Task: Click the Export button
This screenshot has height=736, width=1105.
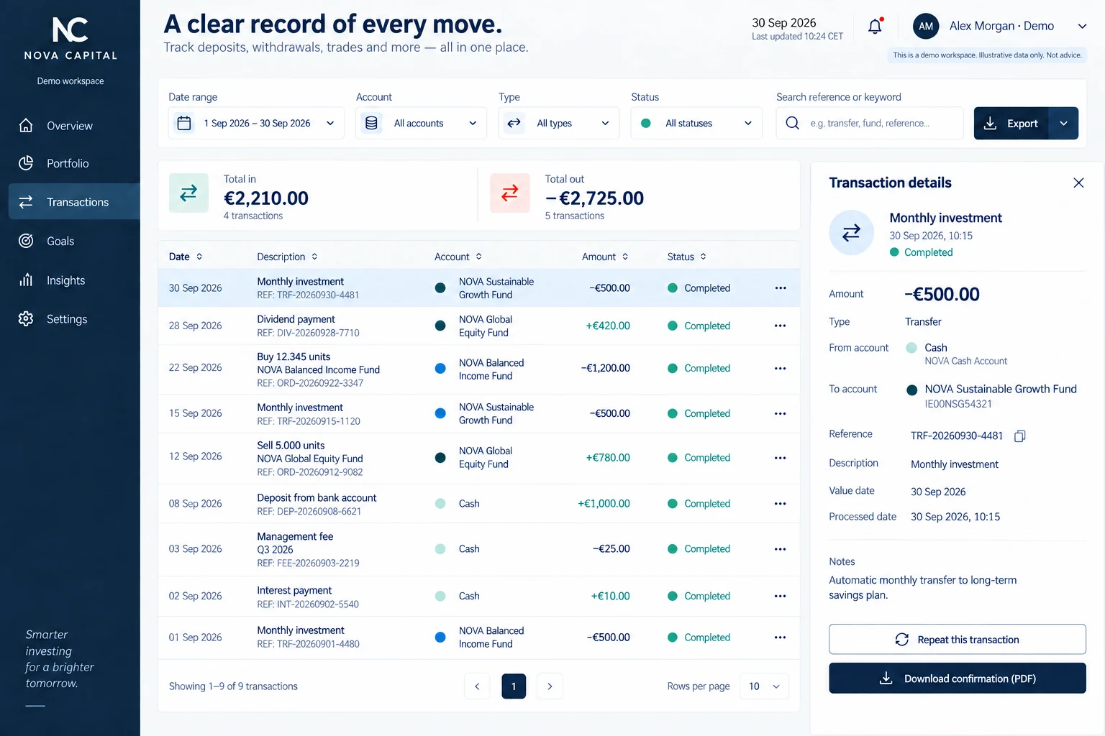Action: pos(1011,123)
